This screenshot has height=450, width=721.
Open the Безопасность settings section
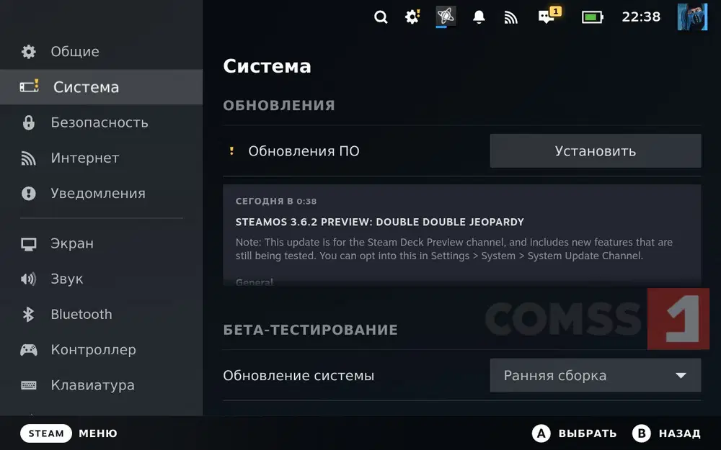(101, 122)
